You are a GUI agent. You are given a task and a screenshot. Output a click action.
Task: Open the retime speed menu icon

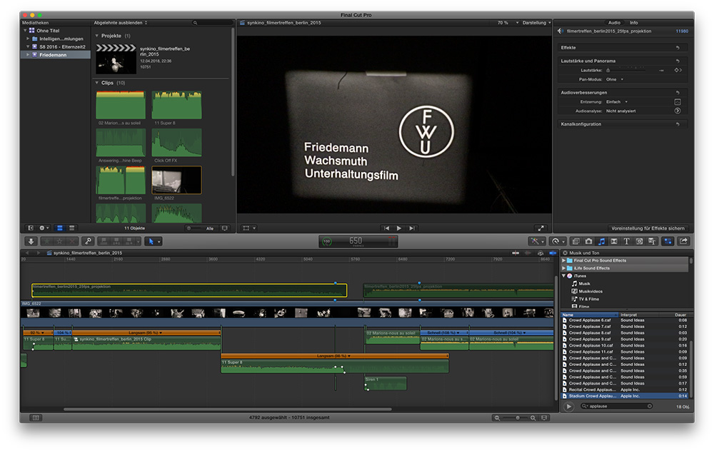pyautogui.click(x=557, y=241)
